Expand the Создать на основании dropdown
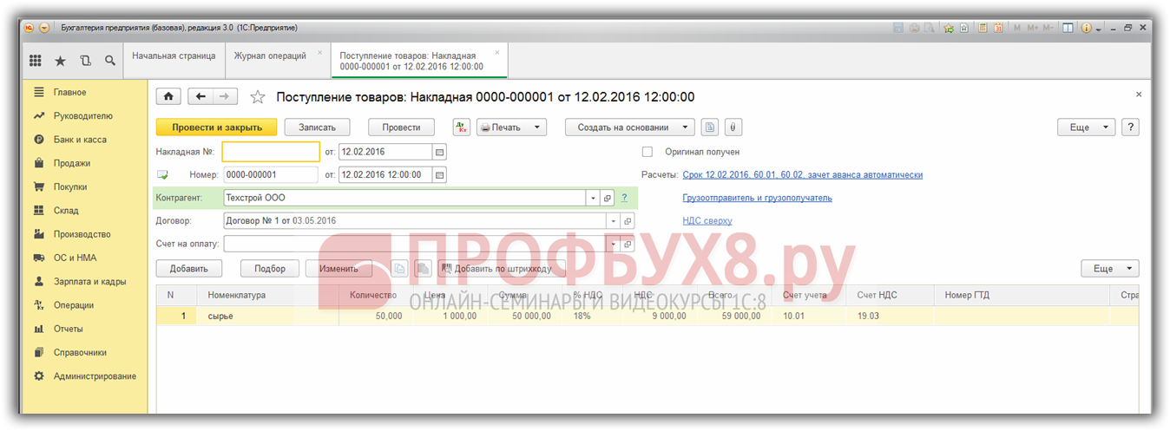The height and width of the screenshot is (431, 1170). click(629, 127)
